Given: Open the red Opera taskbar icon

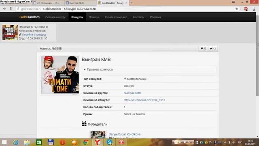Looking at the screenshot, I should click(62, 142).
